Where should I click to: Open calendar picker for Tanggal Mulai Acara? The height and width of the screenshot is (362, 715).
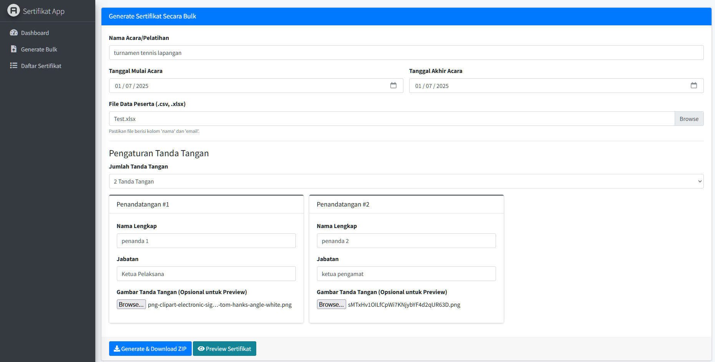pos(393,85)
